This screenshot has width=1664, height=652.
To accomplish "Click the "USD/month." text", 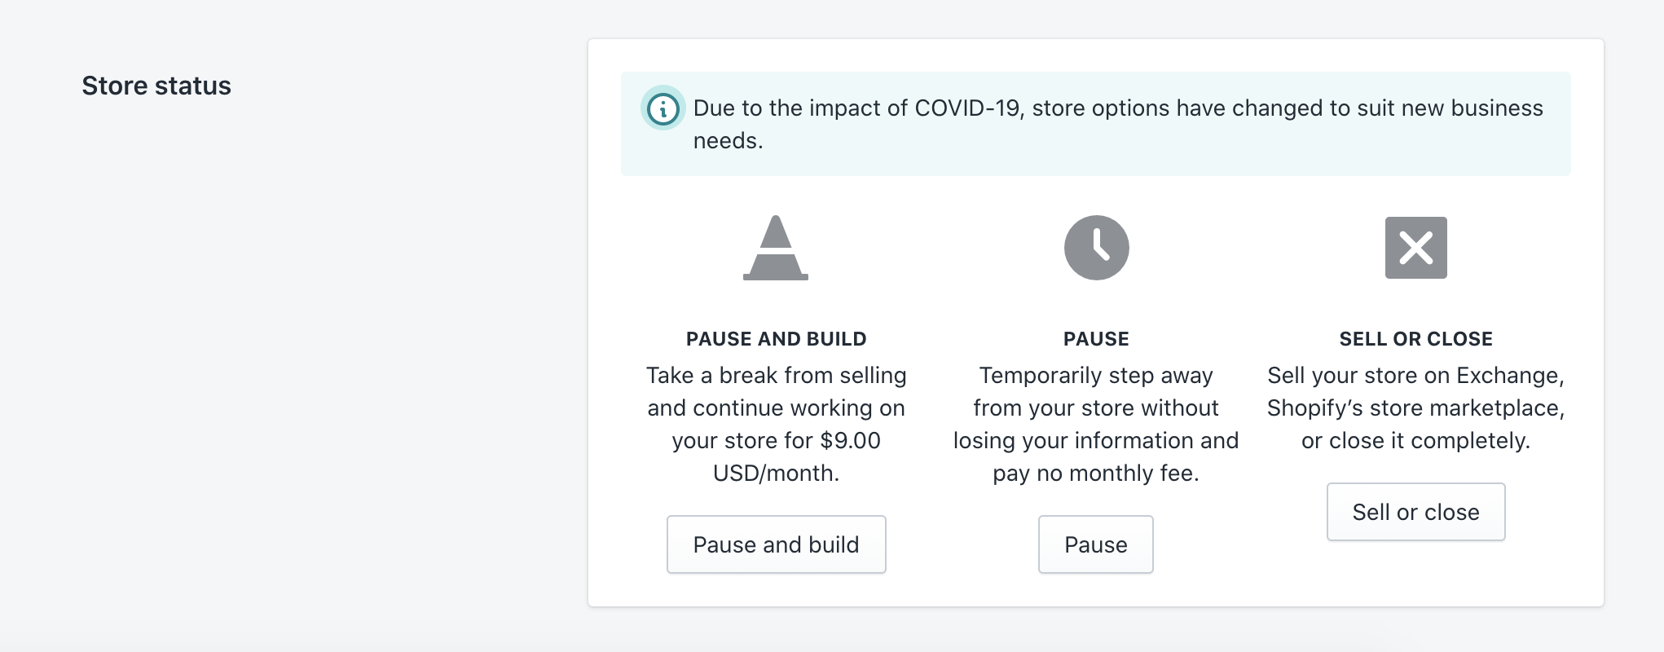I will (x=776, y=474).
